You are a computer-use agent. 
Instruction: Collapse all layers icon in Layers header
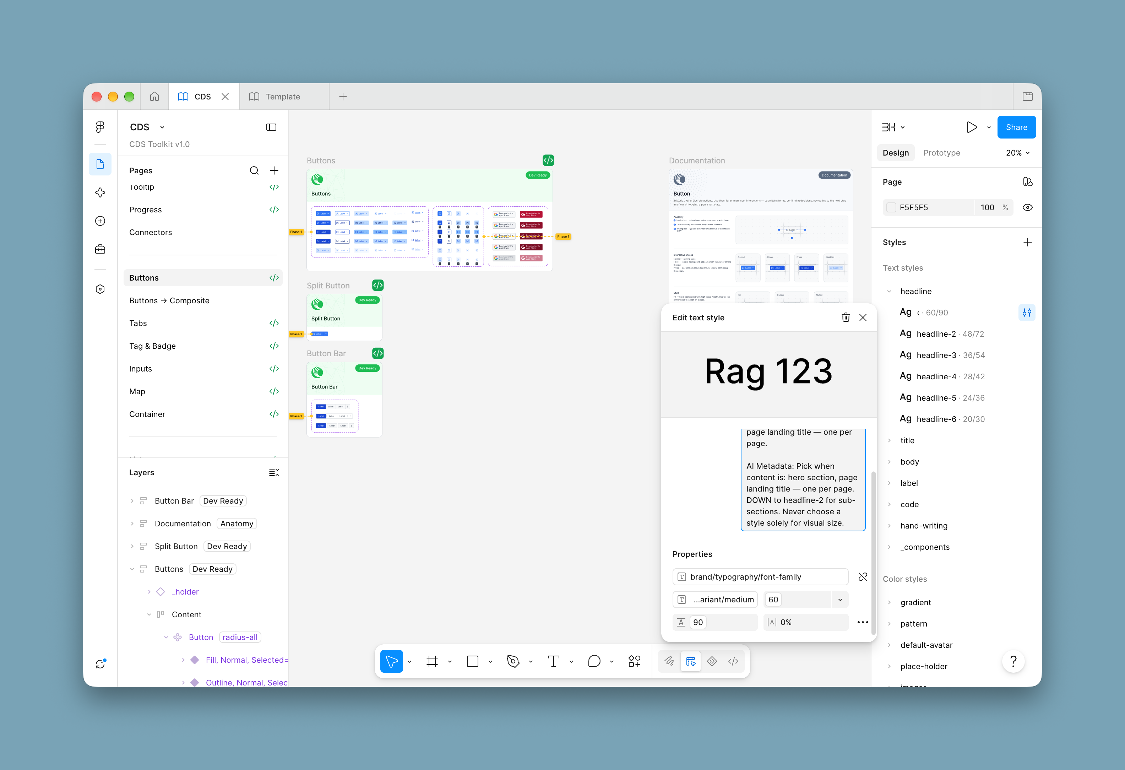click(x=274, y=472)
